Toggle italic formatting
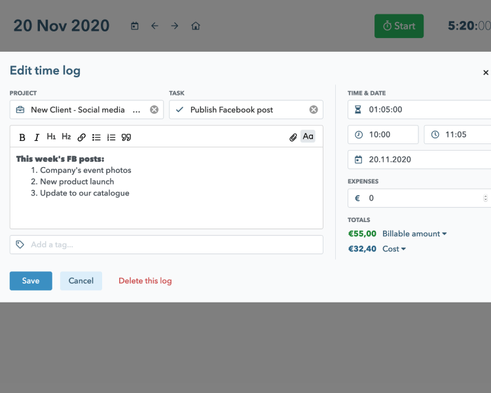Image resolution: width=491 pixels, height=393 pixels. tap(37, 138)
